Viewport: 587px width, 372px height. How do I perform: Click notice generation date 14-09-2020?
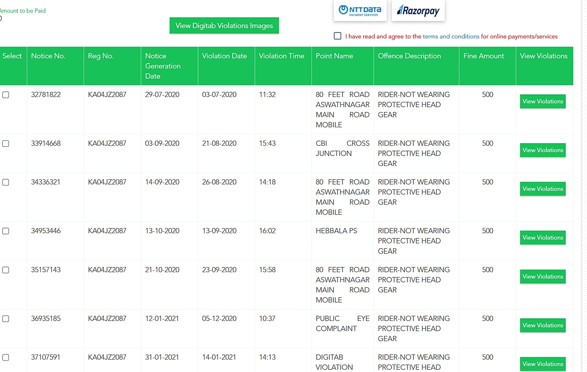click(162, 182)
